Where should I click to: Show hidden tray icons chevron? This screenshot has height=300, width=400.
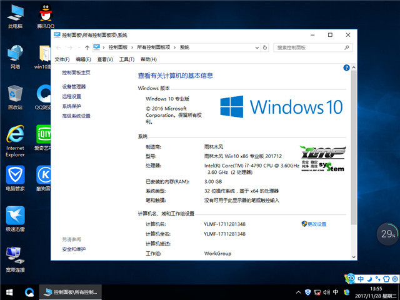(298, 292)
